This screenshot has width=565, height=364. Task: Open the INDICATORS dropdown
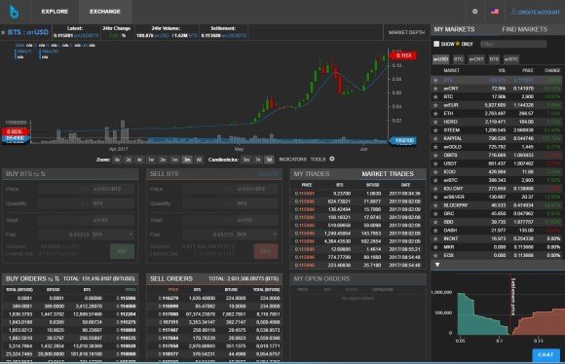pyautogui.click(x=292, y=160)
